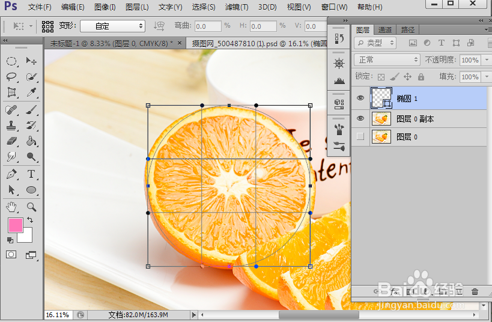Toggle lock position
This screenshot has height=322, width=492.
coord(407,76)
